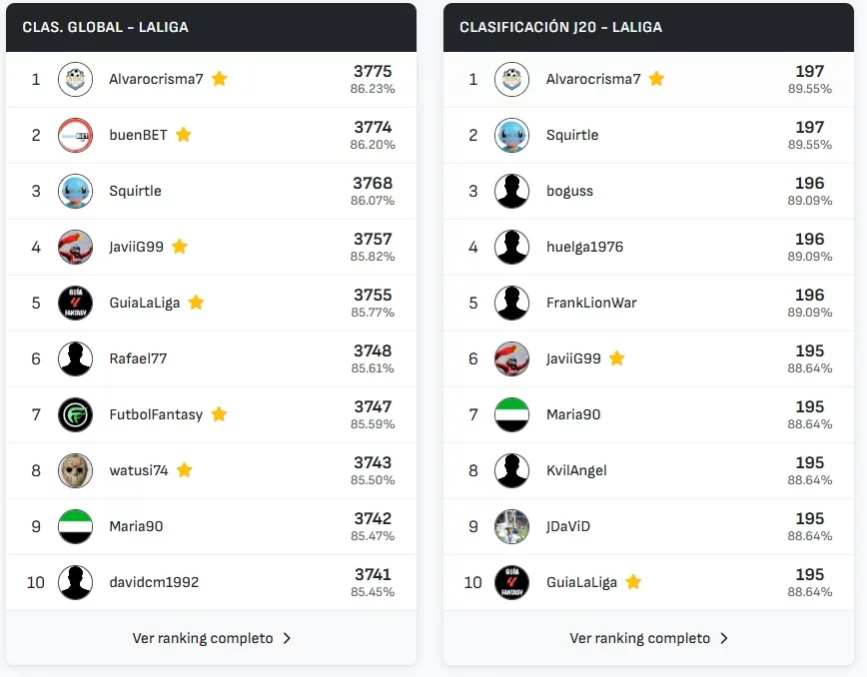
Task: Open the Clasificación J20 - LaLiga header
Action: point(560,27)
